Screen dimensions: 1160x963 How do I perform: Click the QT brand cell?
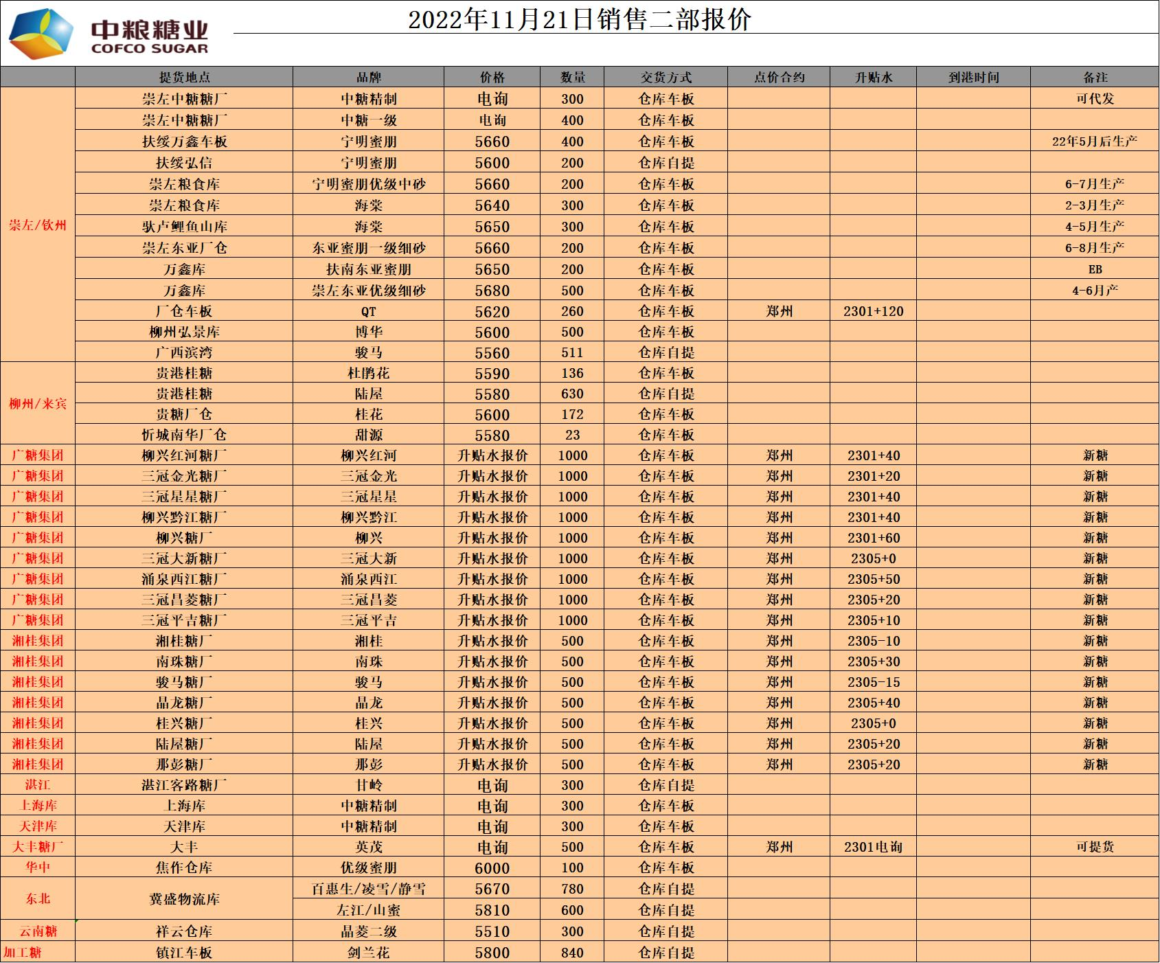click(x=368, y=311)
